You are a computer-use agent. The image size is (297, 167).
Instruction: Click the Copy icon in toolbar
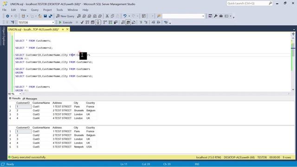click(x=112, y=16)
